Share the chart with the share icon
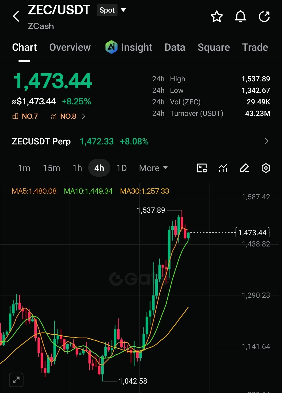 pos(264,17)
